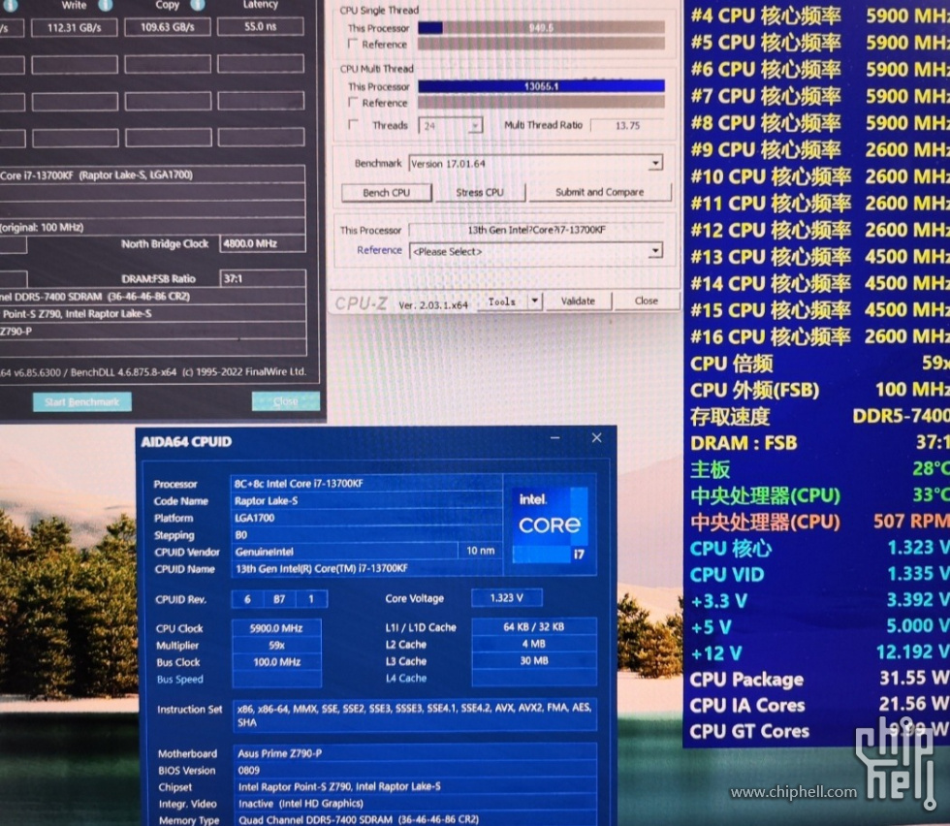Click the #9 CPU 核心频率 sensor row

820,149
